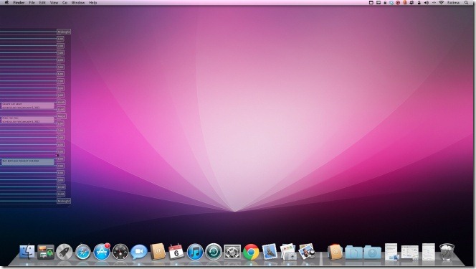Click the 8:00 AM hour label

[60, 88]
